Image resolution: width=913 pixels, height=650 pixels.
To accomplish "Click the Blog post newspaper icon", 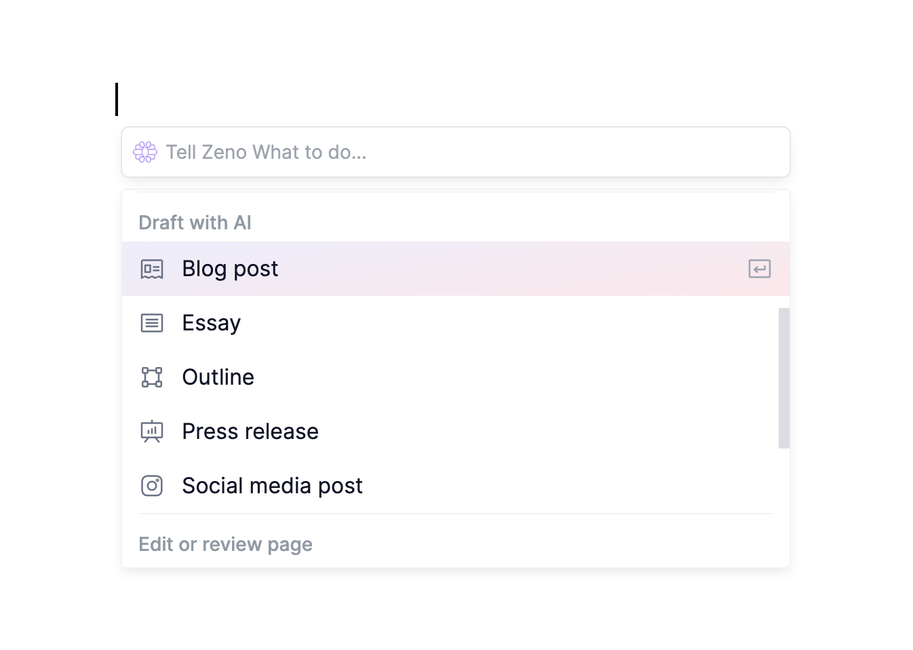I will (x=152, y=269).
